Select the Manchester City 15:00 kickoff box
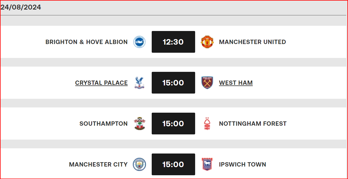348x179 pixels. tap(173, 165)
